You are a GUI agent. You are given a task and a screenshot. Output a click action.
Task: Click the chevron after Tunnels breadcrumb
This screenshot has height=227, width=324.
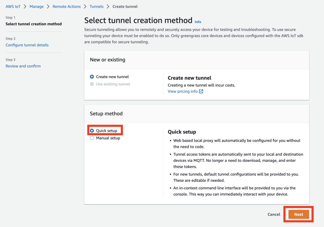[x=108, y=6]
